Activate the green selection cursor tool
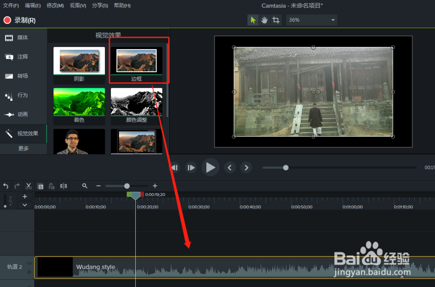The width and height of the screenshot is (435, 287). tap(253, 20)
